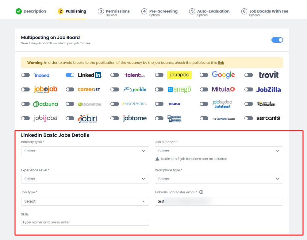Click the Mitula logo
This screenshot has height=240, width=307.
(x=224, y=89)
